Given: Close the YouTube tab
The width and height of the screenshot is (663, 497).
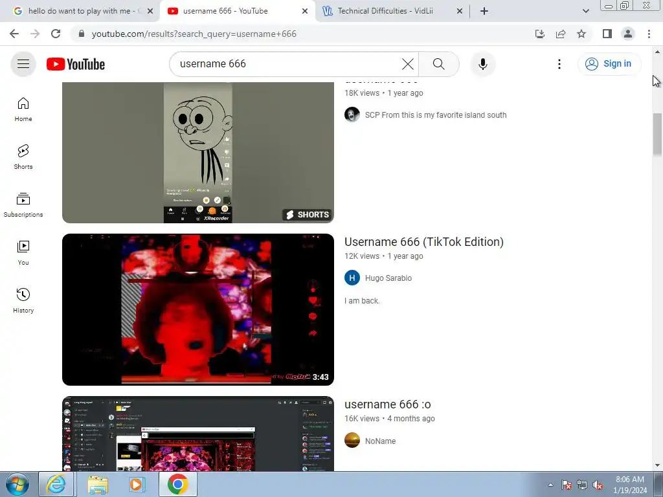Looking at the screenshot, I should [305, 11].
